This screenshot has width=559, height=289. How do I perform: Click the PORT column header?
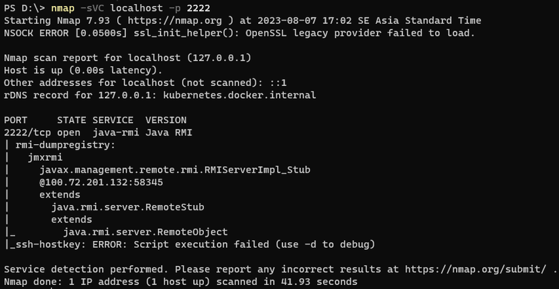click(x=16, y=120)
